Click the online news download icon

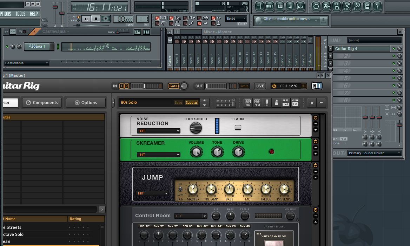(323, 21)
